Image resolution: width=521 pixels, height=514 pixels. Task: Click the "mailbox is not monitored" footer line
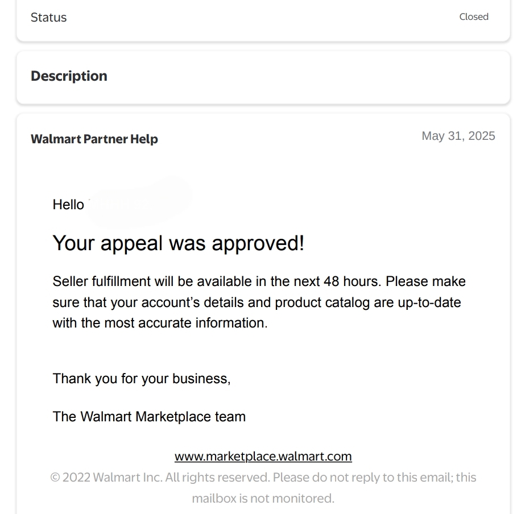(263, 499)
